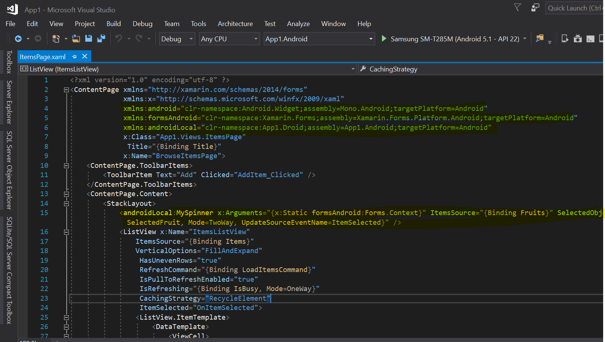Click inside the Quick Launch search box
Image resolution: width=605 pixels, height=342 pixels.
pyautogui.click(x=575, y=7)
